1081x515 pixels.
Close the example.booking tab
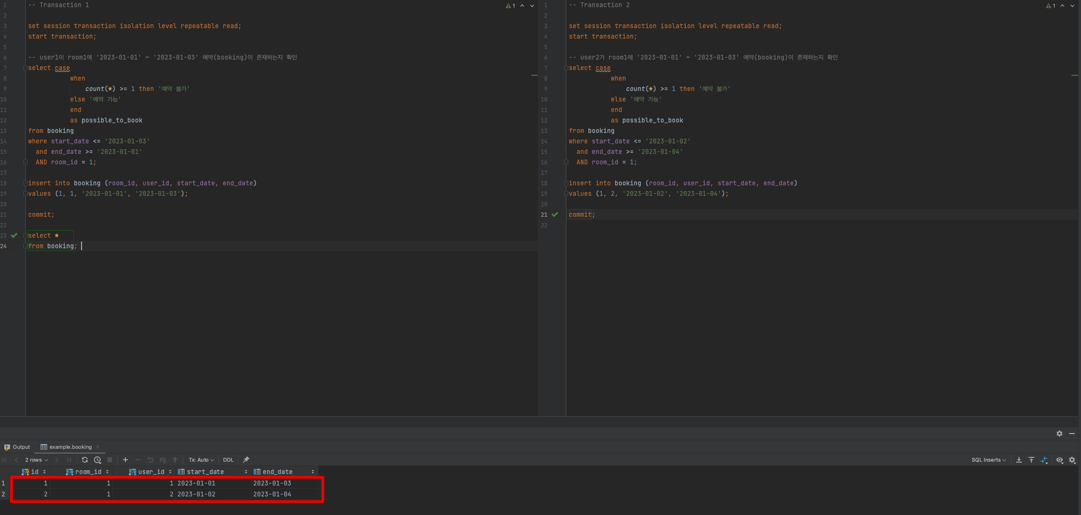(x=98, y=447)
